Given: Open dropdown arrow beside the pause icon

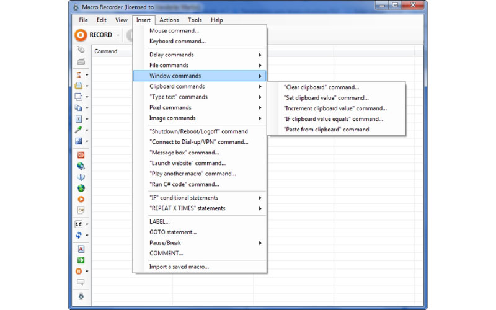Looking at the screenshot, I should click(x=87, y=272).
